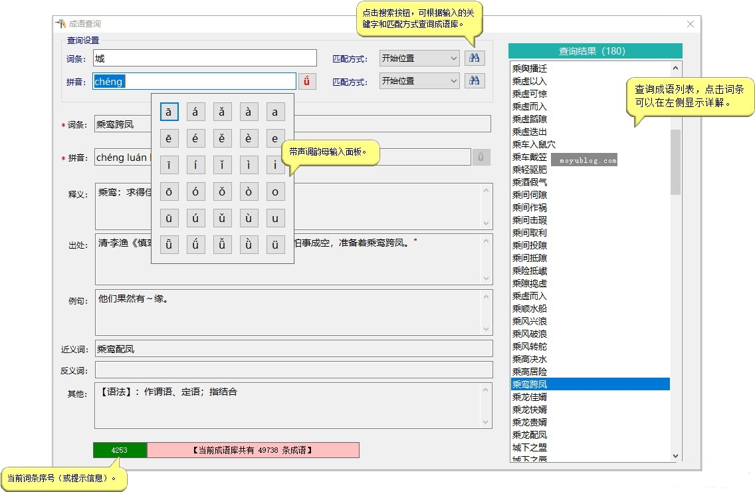Click the 释义 box scroll down arrow
The image size is (755, 492).
pyautogui.click(x=486, y=223)
